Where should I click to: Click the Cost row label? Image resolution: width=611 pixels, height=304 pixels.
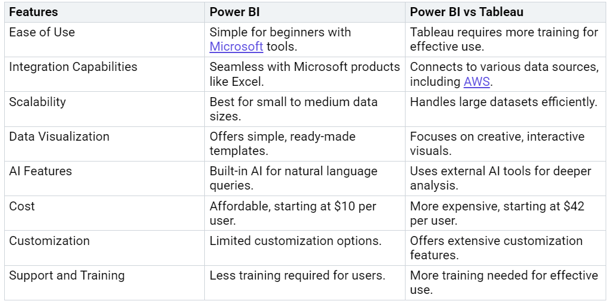tap(22, 206)
